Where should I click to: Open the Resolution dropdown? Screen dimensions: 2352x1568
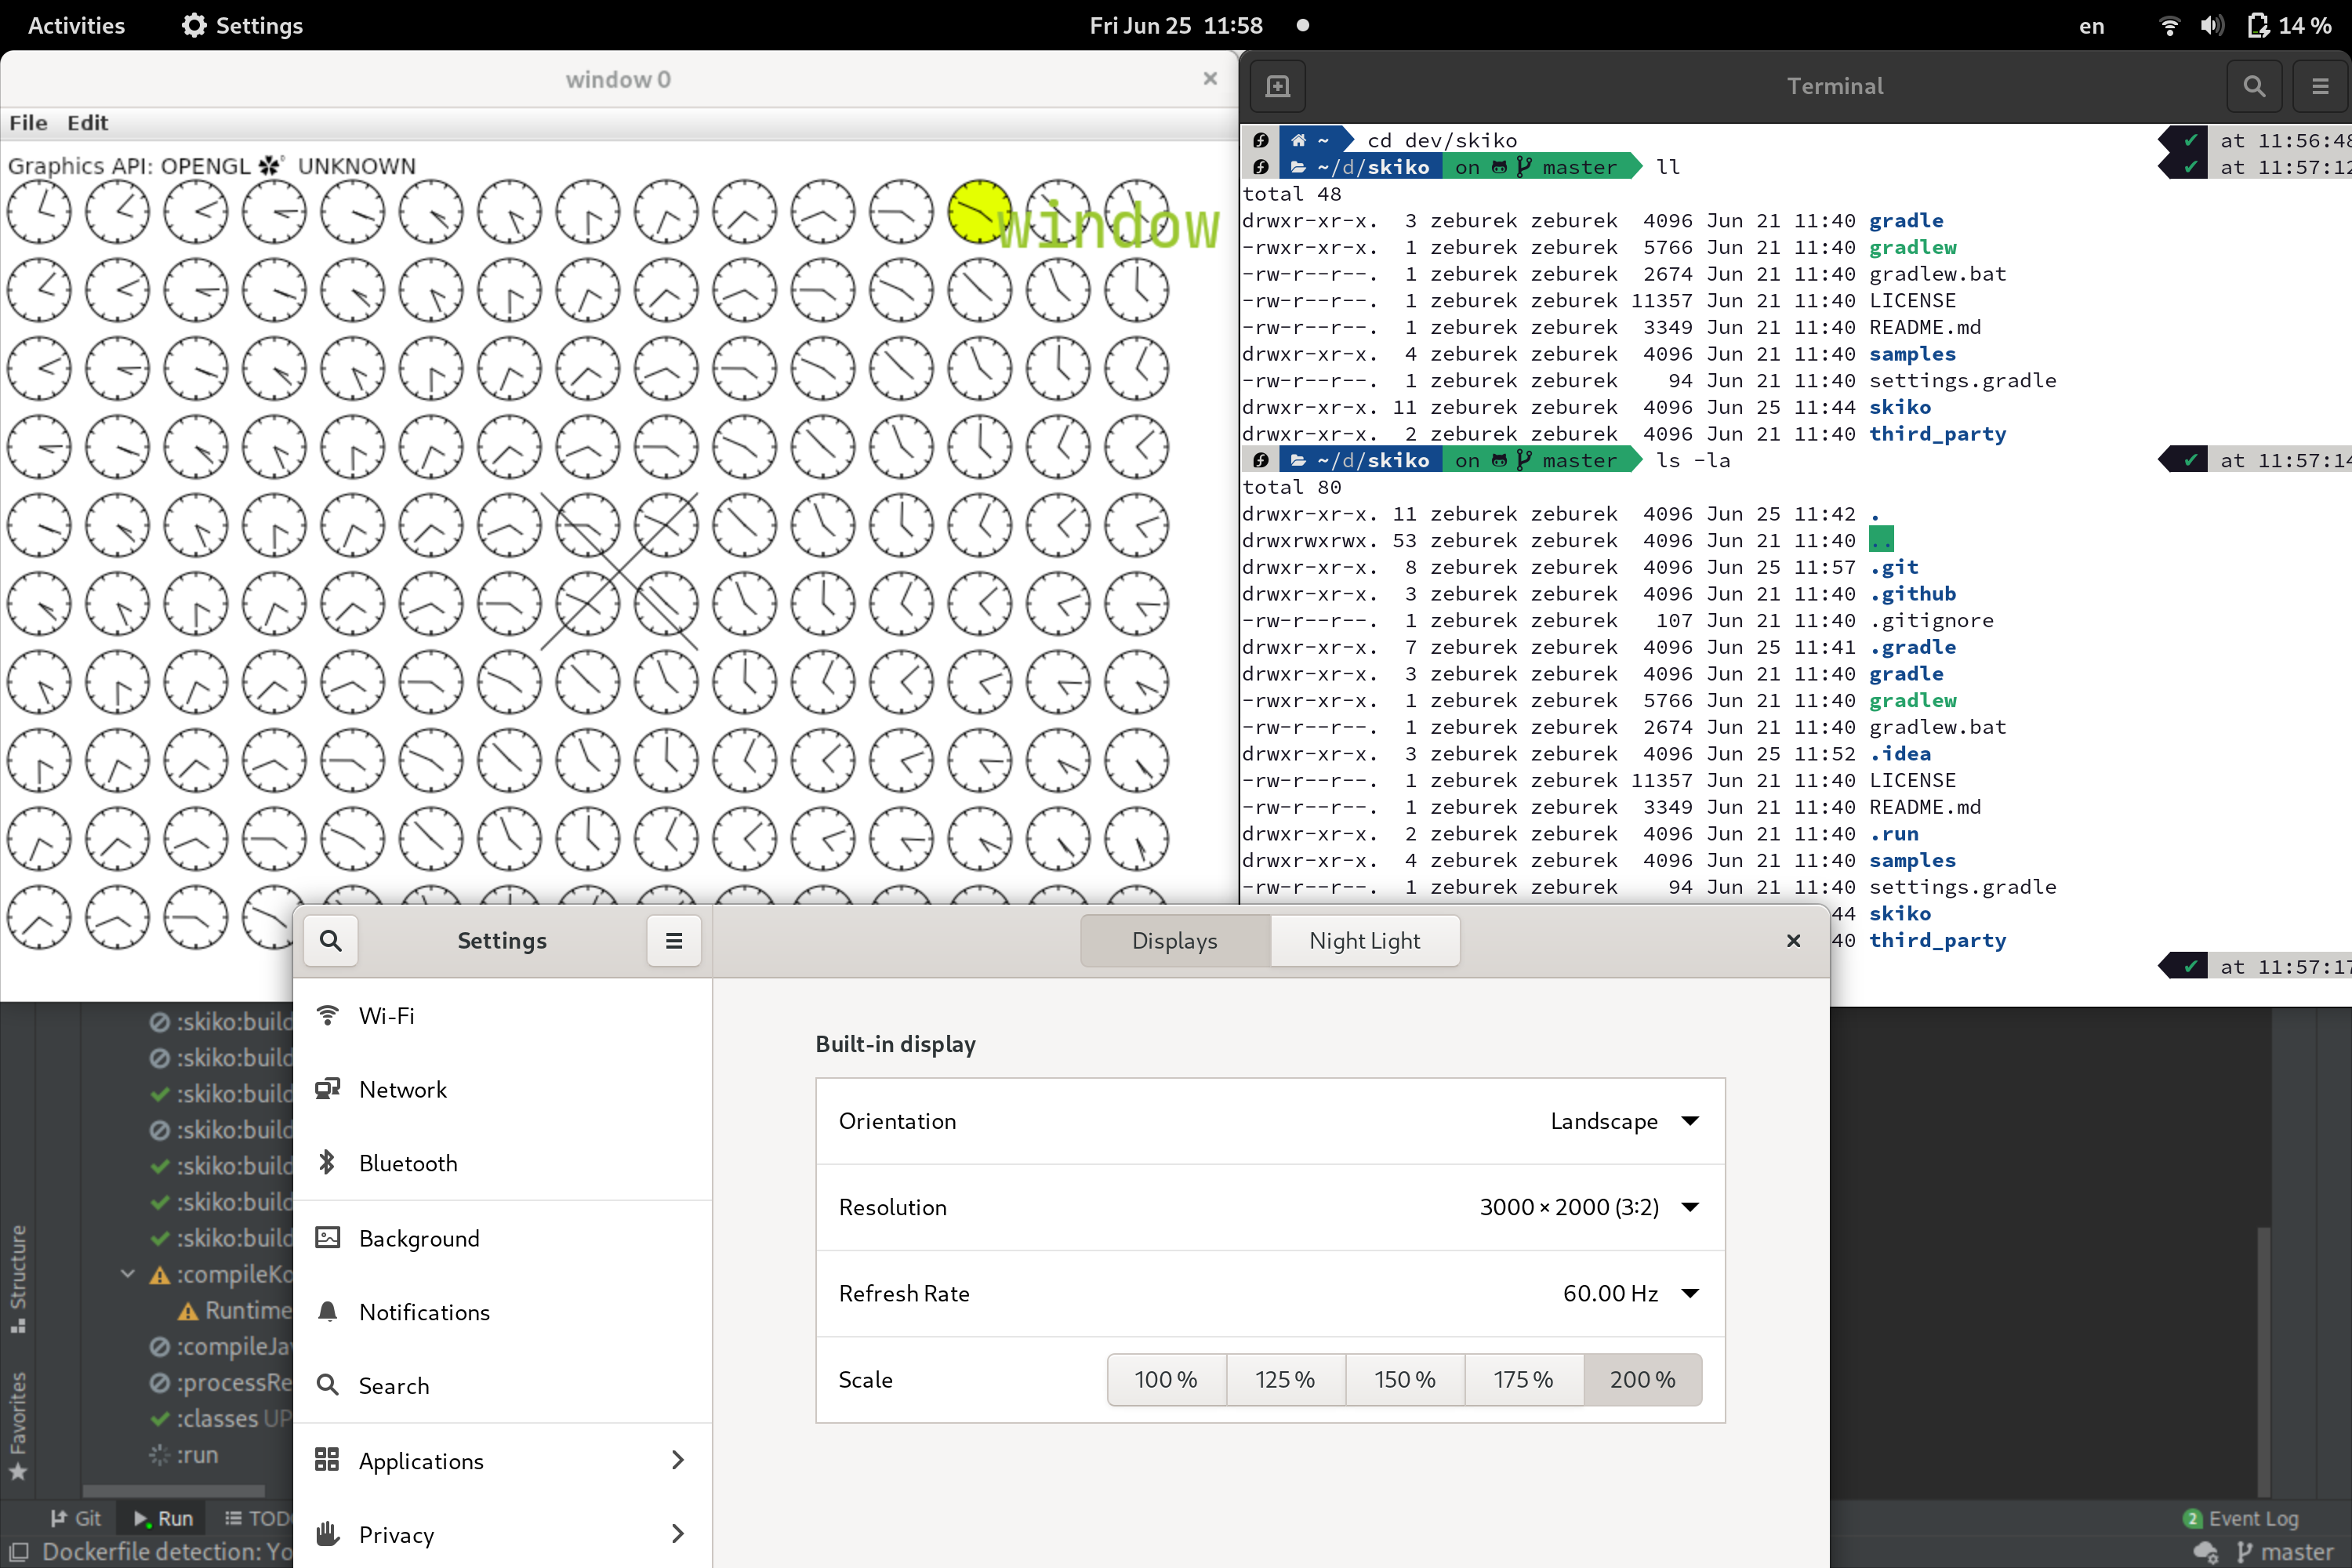coord(1588,1207)
